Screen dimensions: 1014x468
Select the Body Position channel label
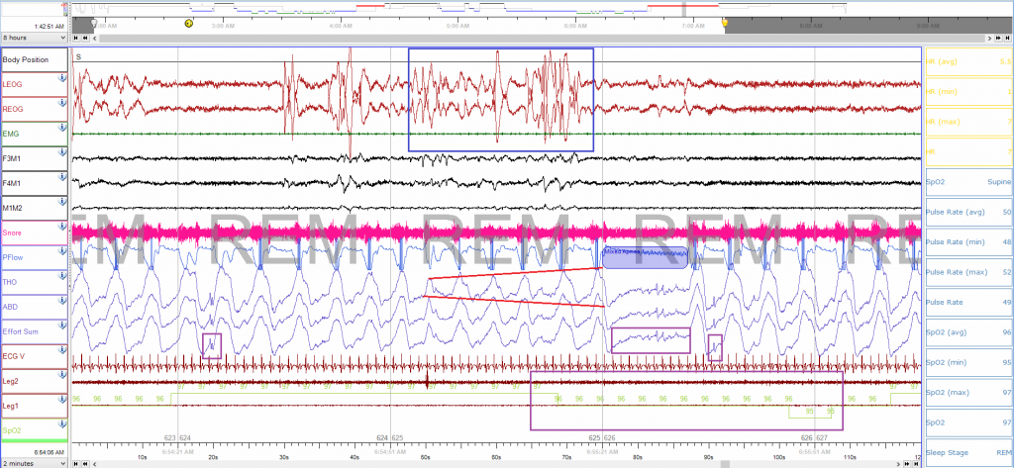click(33, 59)
